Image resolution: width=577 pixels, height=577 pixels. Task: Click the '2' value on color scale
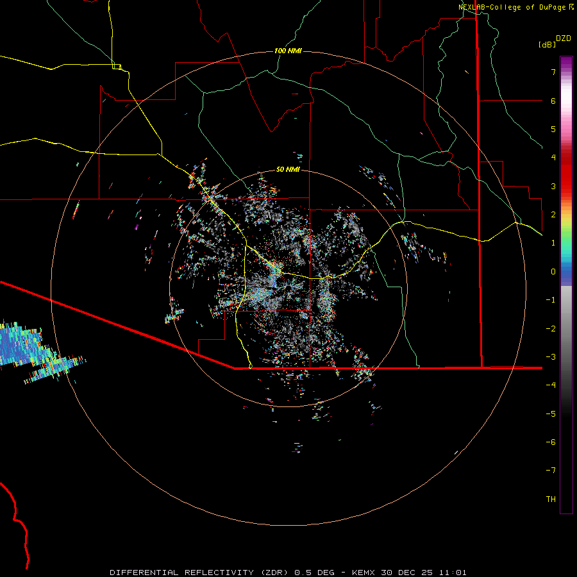click(x=553, y=215)
